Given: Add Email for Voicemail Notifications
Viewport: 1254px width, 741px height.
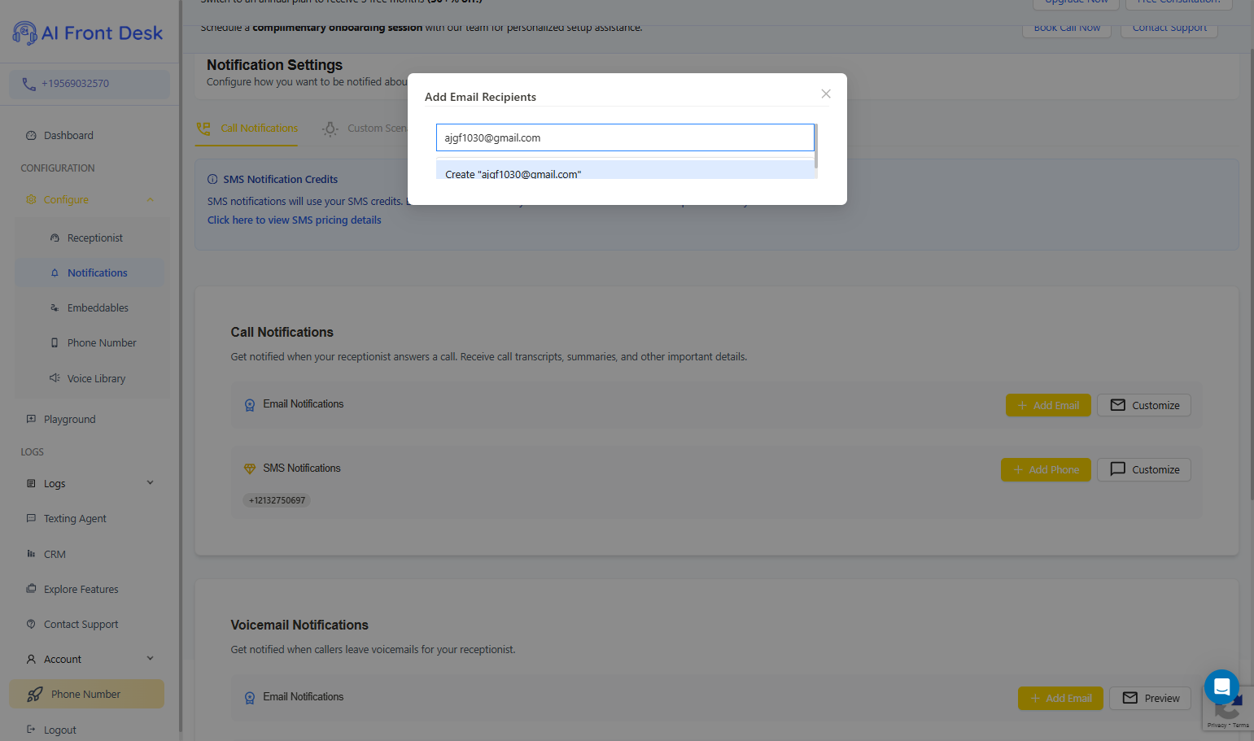Looking at the screenshot, I should pos(1060,699).
